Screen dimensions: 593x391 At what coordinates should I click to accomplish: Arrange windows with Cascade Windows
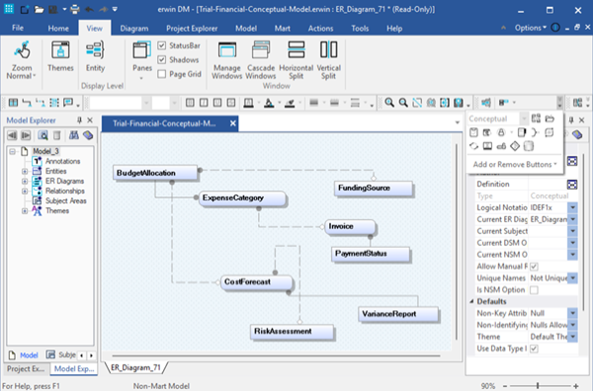point(261,59)
